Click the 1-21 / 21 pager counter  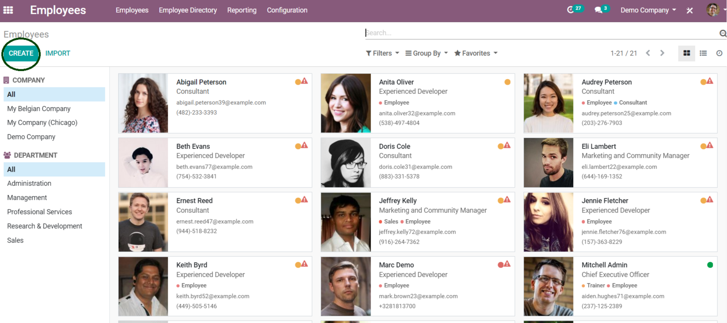(x=624, y=53)
